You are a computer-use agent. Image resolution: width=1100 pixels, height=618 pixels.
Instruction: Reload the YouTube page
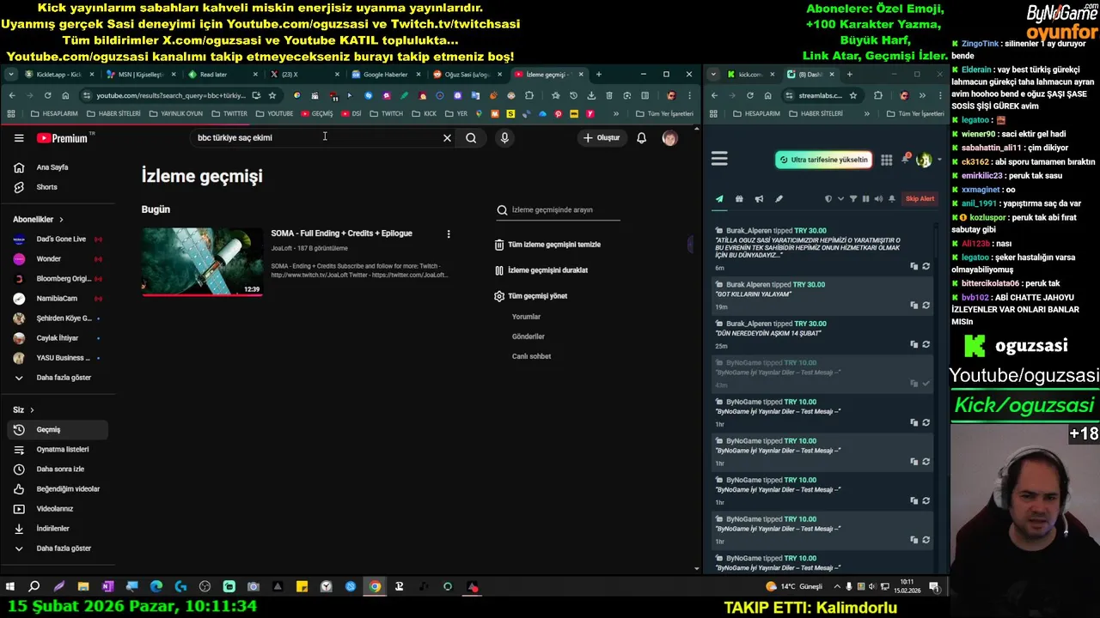pos(47,95)
